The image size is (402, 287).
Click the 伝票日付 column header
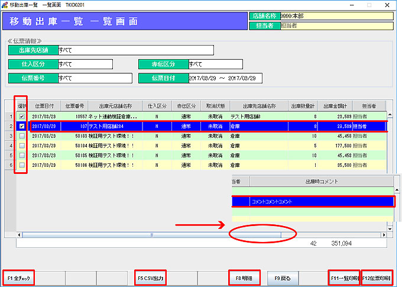pyautogui.click(x=44, y=106)
